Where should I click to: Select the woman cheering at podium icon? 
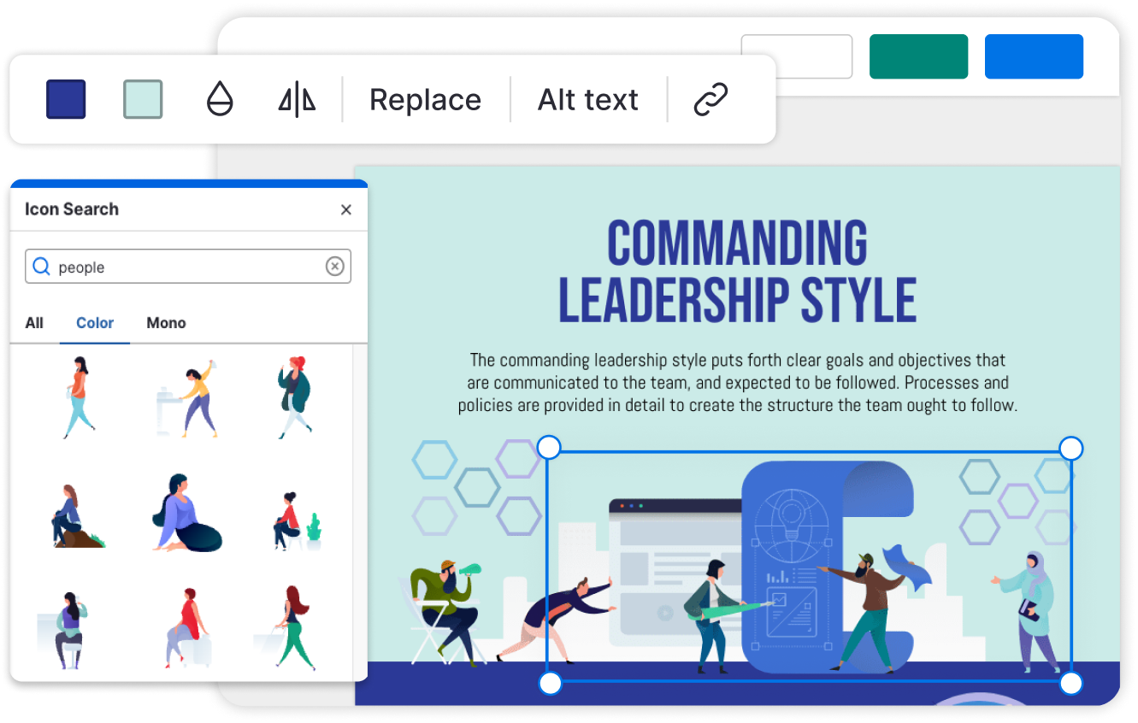[186, 395]
